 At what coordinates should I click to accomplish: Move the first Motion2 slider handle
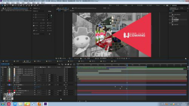36,15
